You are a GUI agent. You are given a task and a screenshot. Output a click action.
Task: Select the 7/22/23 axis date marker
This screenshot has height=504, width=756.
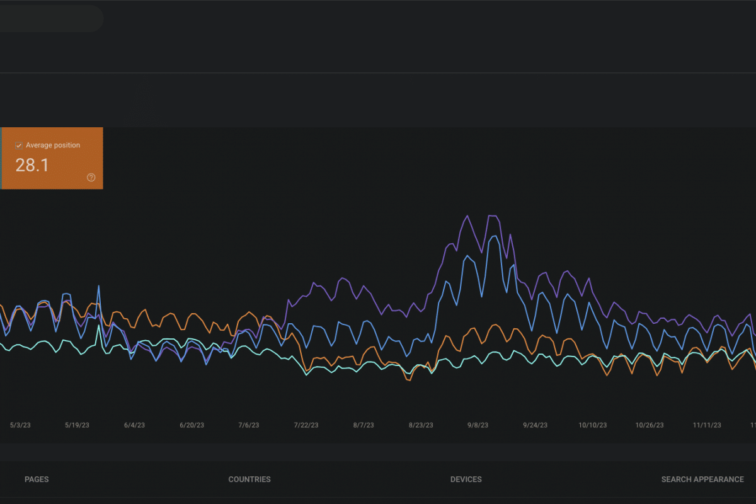coord(306,425)
